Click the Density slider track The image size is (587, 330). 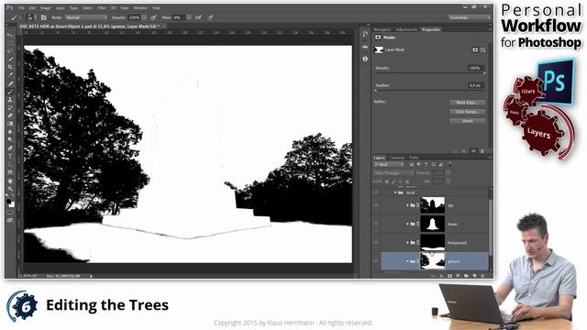430,73
